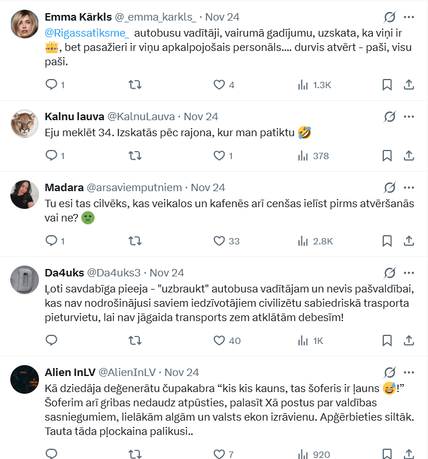Reply to Emma Kārkls's tweet

[x=52, y=85]
